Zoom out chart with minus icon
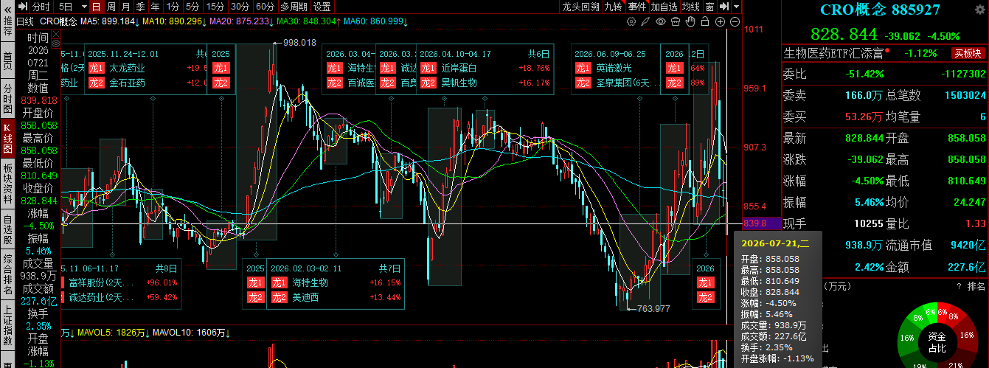Viewport: 989px width, 368px height. pyautogui.click(x=735, y=22)
